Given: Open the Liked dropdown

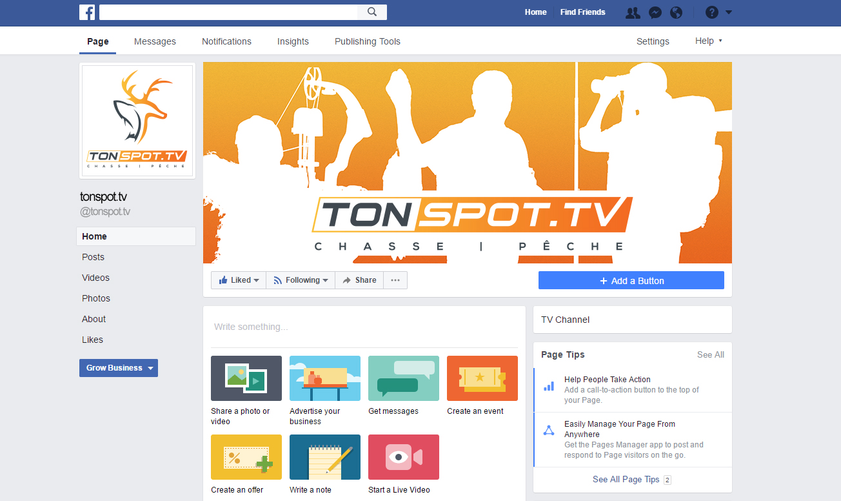Looking at the screenshot, I should [238, 280].
